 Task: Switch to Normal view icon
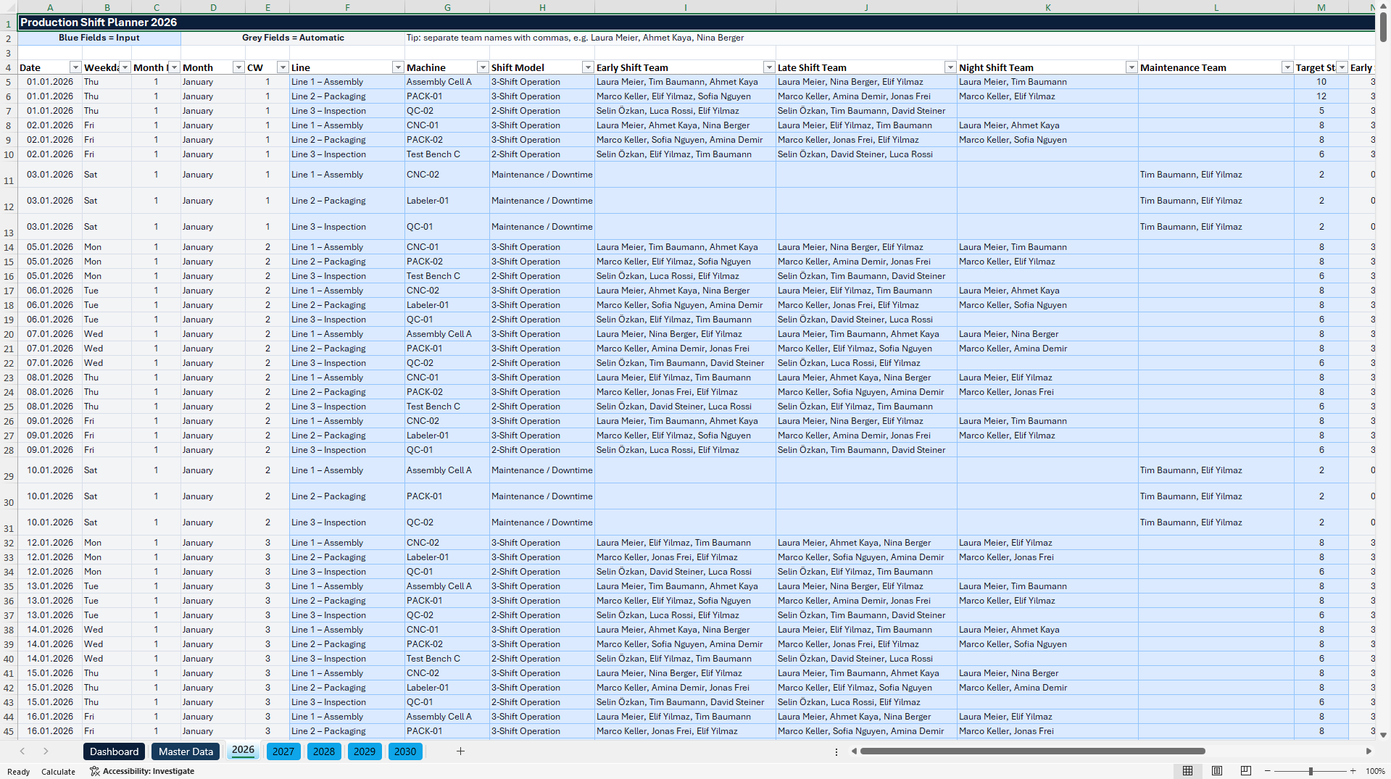(x=1187, y=771)
